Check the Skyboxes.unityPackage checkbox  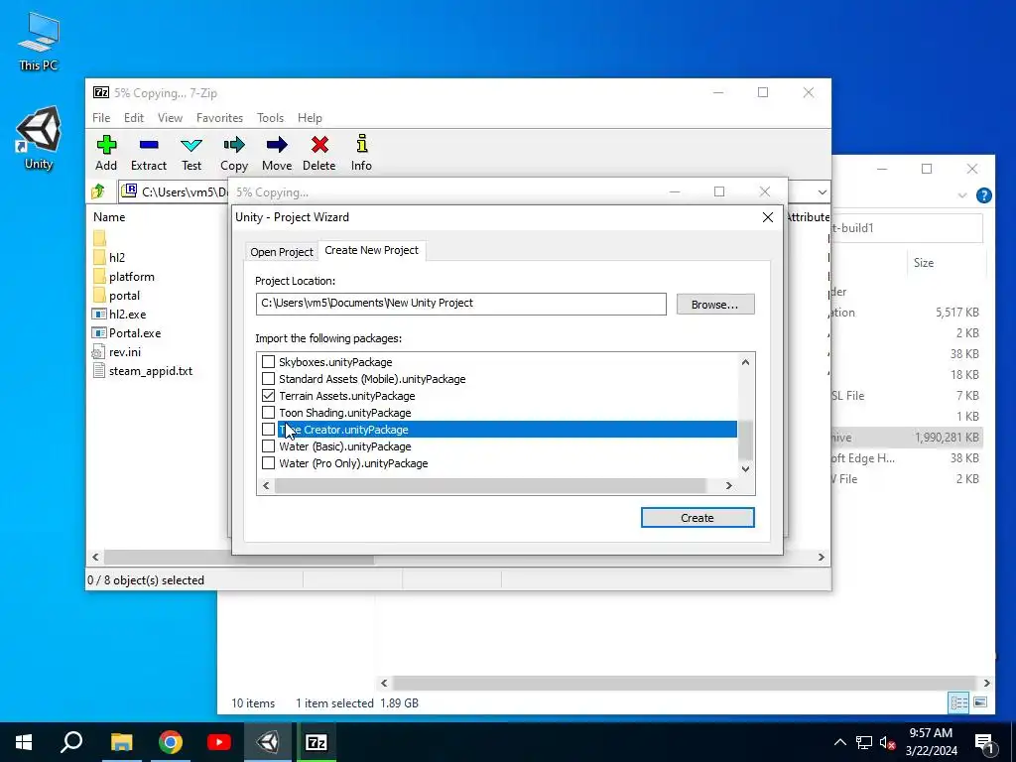[x=268, y=361]
